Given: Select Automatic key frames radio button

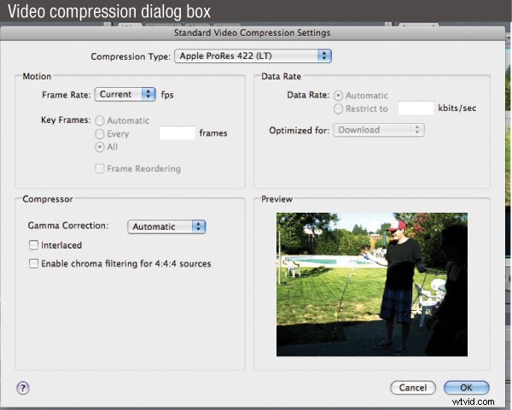Looking at the screenshot, I should click(x=100, y=120).
